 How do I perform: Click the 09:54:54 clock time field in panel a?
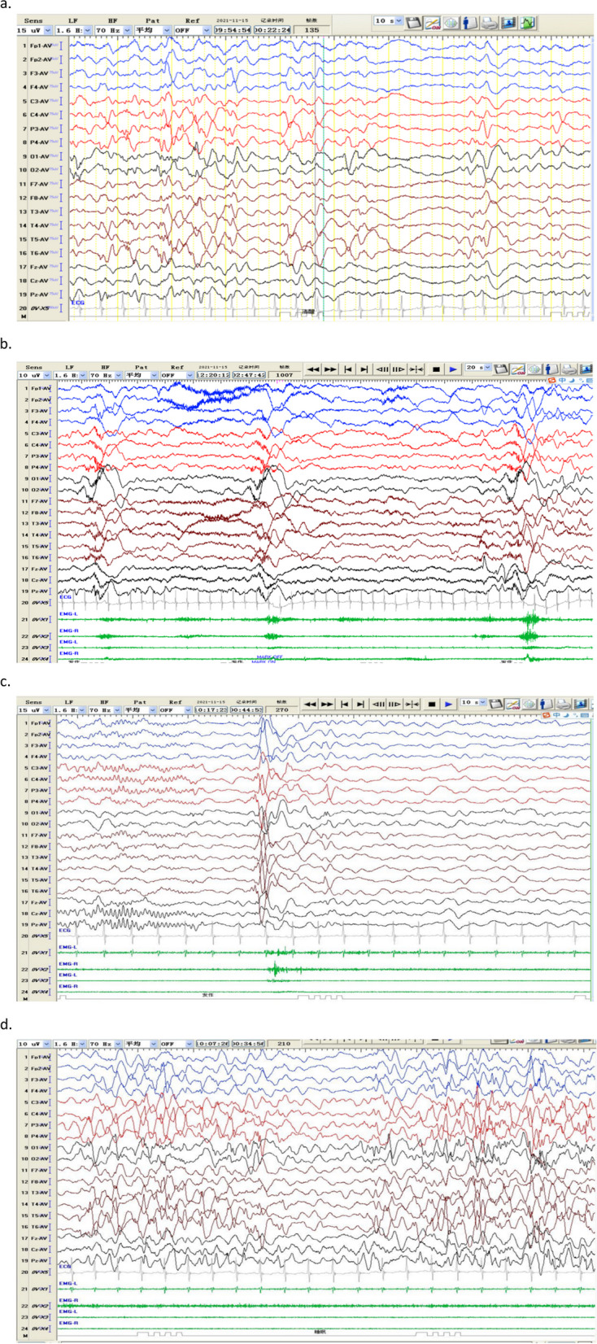[232, 30]
